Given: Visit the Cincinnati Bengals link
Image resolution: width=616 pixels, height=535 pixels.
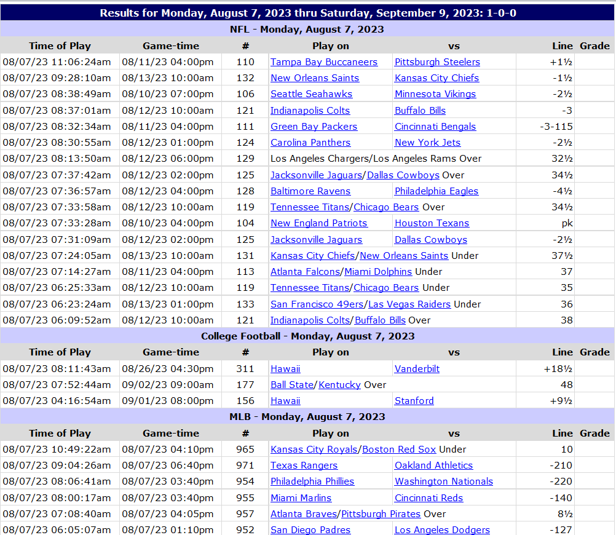Looking at the screenshot, I should (435, 127).
